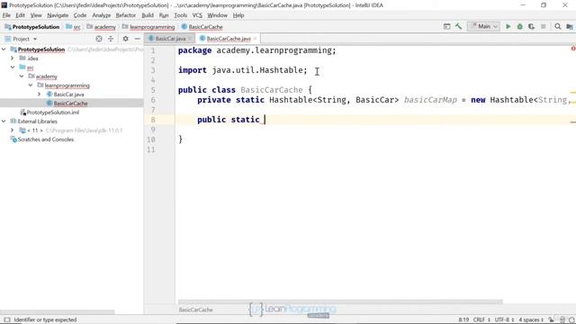Run the Main configuration with green play

tap(508, 26)
